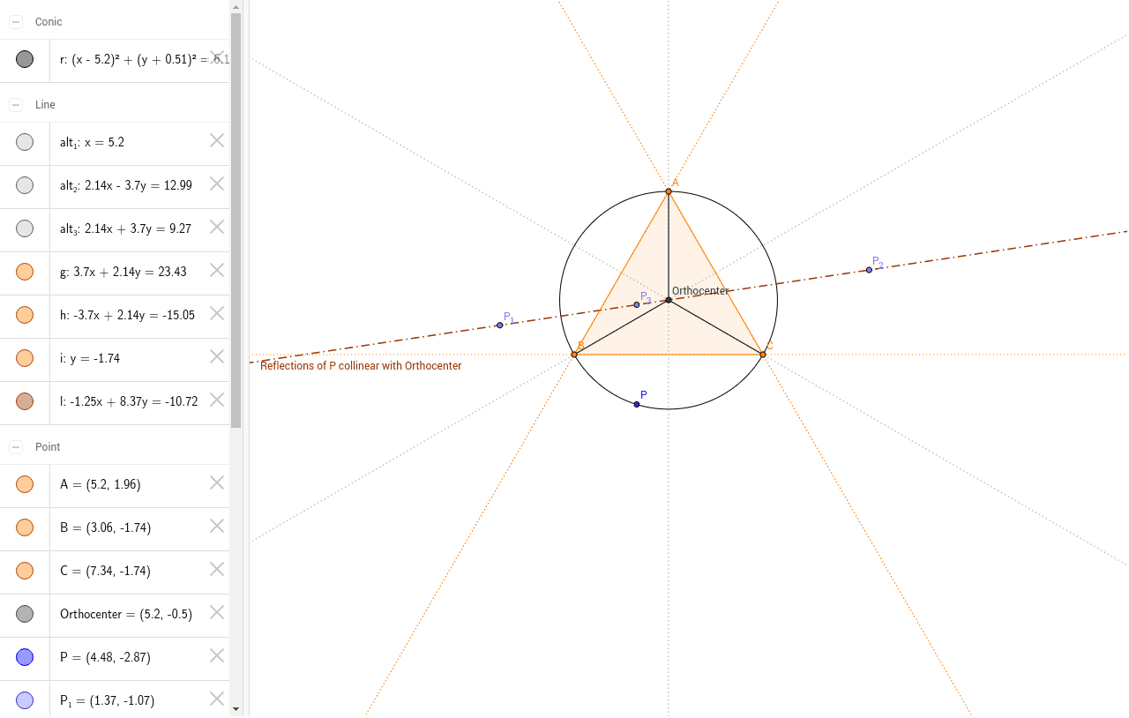This screenshot has height=718, width=1129.
Task: Click point P on the circle
Action: (637, 404)
